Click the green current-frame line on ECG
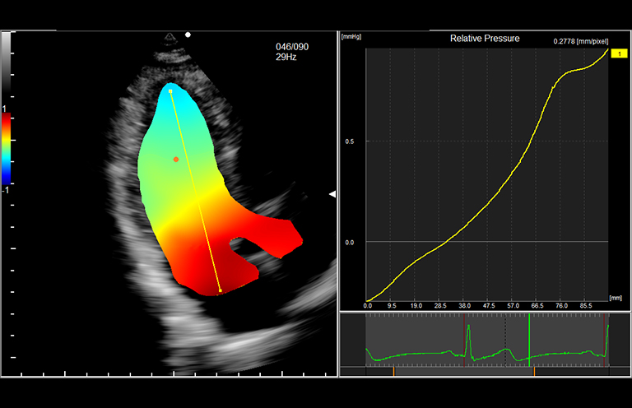The height and width of the screenshot is (408, 632). [x=529, y=341]
